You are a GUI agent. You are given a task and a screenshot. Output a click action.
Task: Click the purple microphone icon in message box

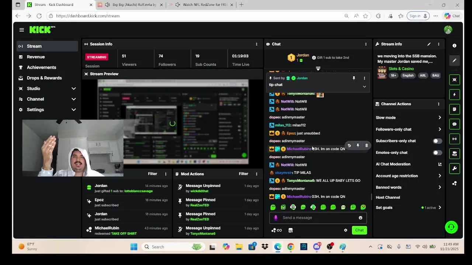[276, 218]
